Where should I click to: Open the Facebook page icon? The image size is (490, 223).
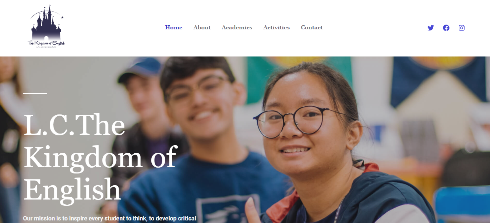coord(446,28)
